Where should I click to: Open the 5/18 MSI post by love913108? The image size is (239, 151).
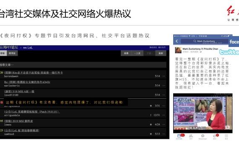[x=19, y=91]
